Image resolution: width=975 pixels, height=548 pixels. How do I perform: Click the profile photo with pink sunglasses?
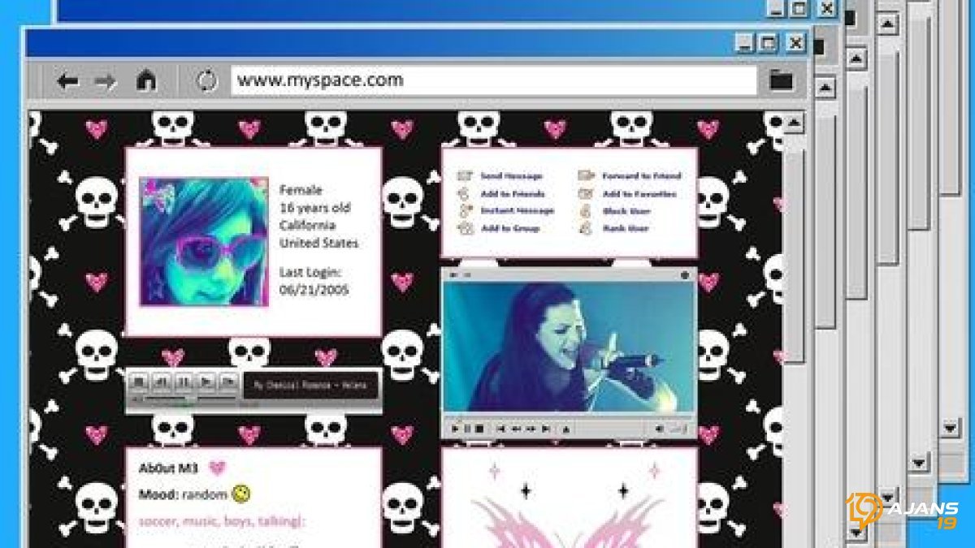[x=203, y=242]
